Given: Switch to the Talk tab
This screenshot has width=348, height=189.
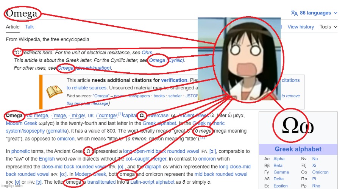Looking at the screenshot, I should pyautogui.click(x=29, y=27).
